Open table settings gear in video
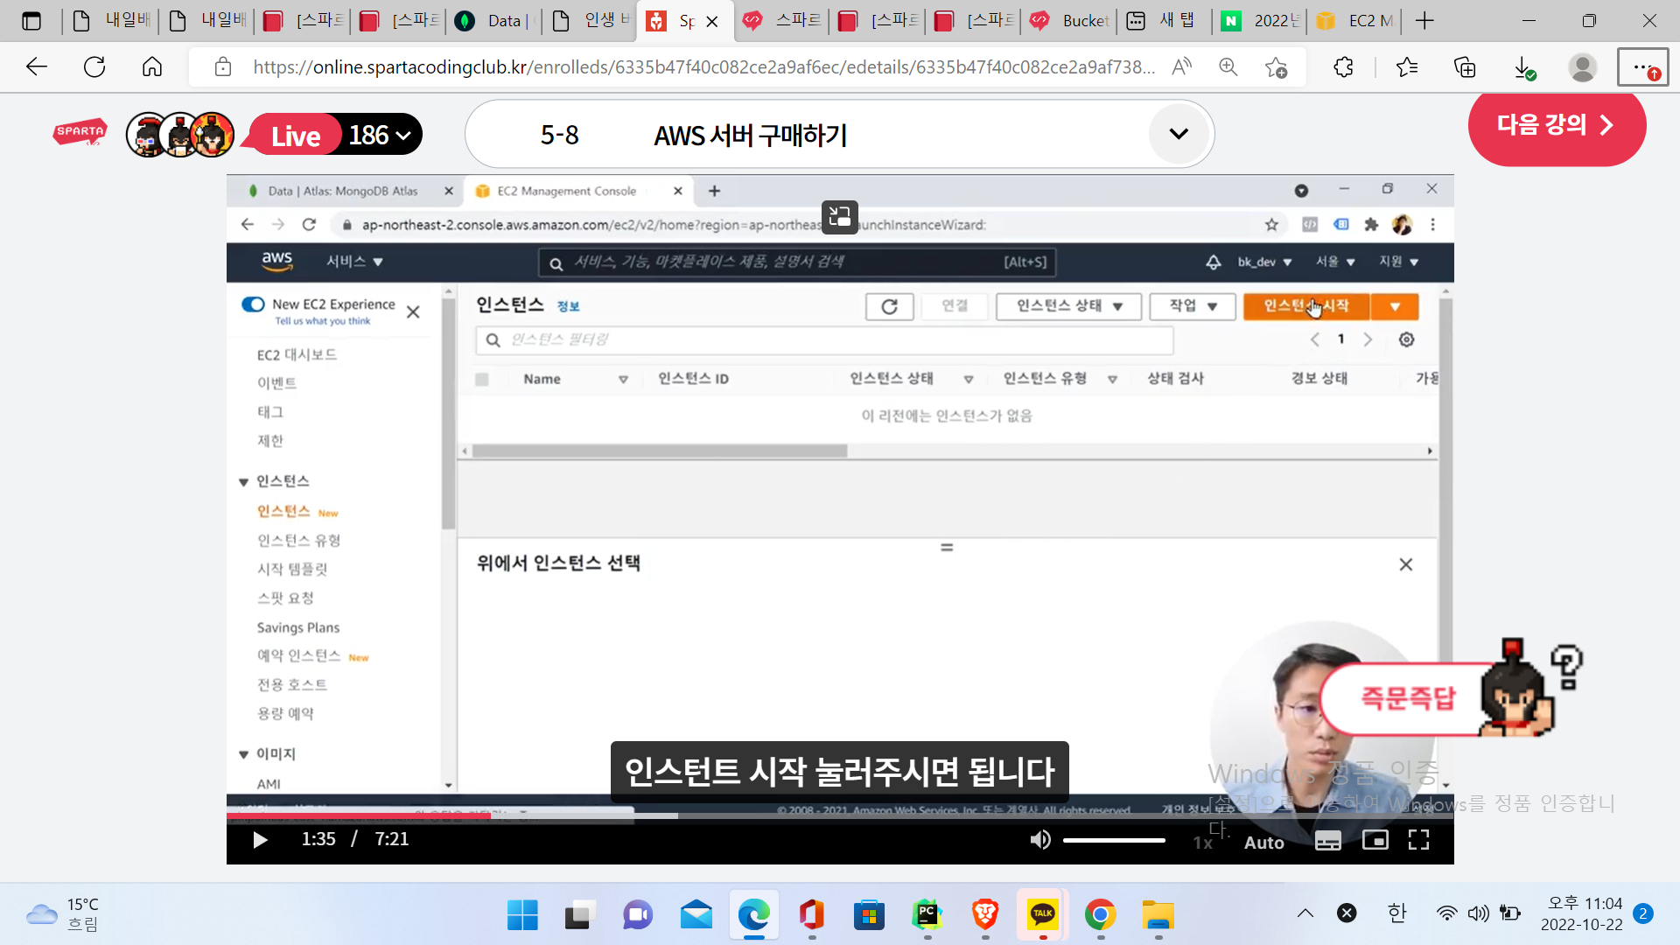The image size is (1680, 945). 1406,339
